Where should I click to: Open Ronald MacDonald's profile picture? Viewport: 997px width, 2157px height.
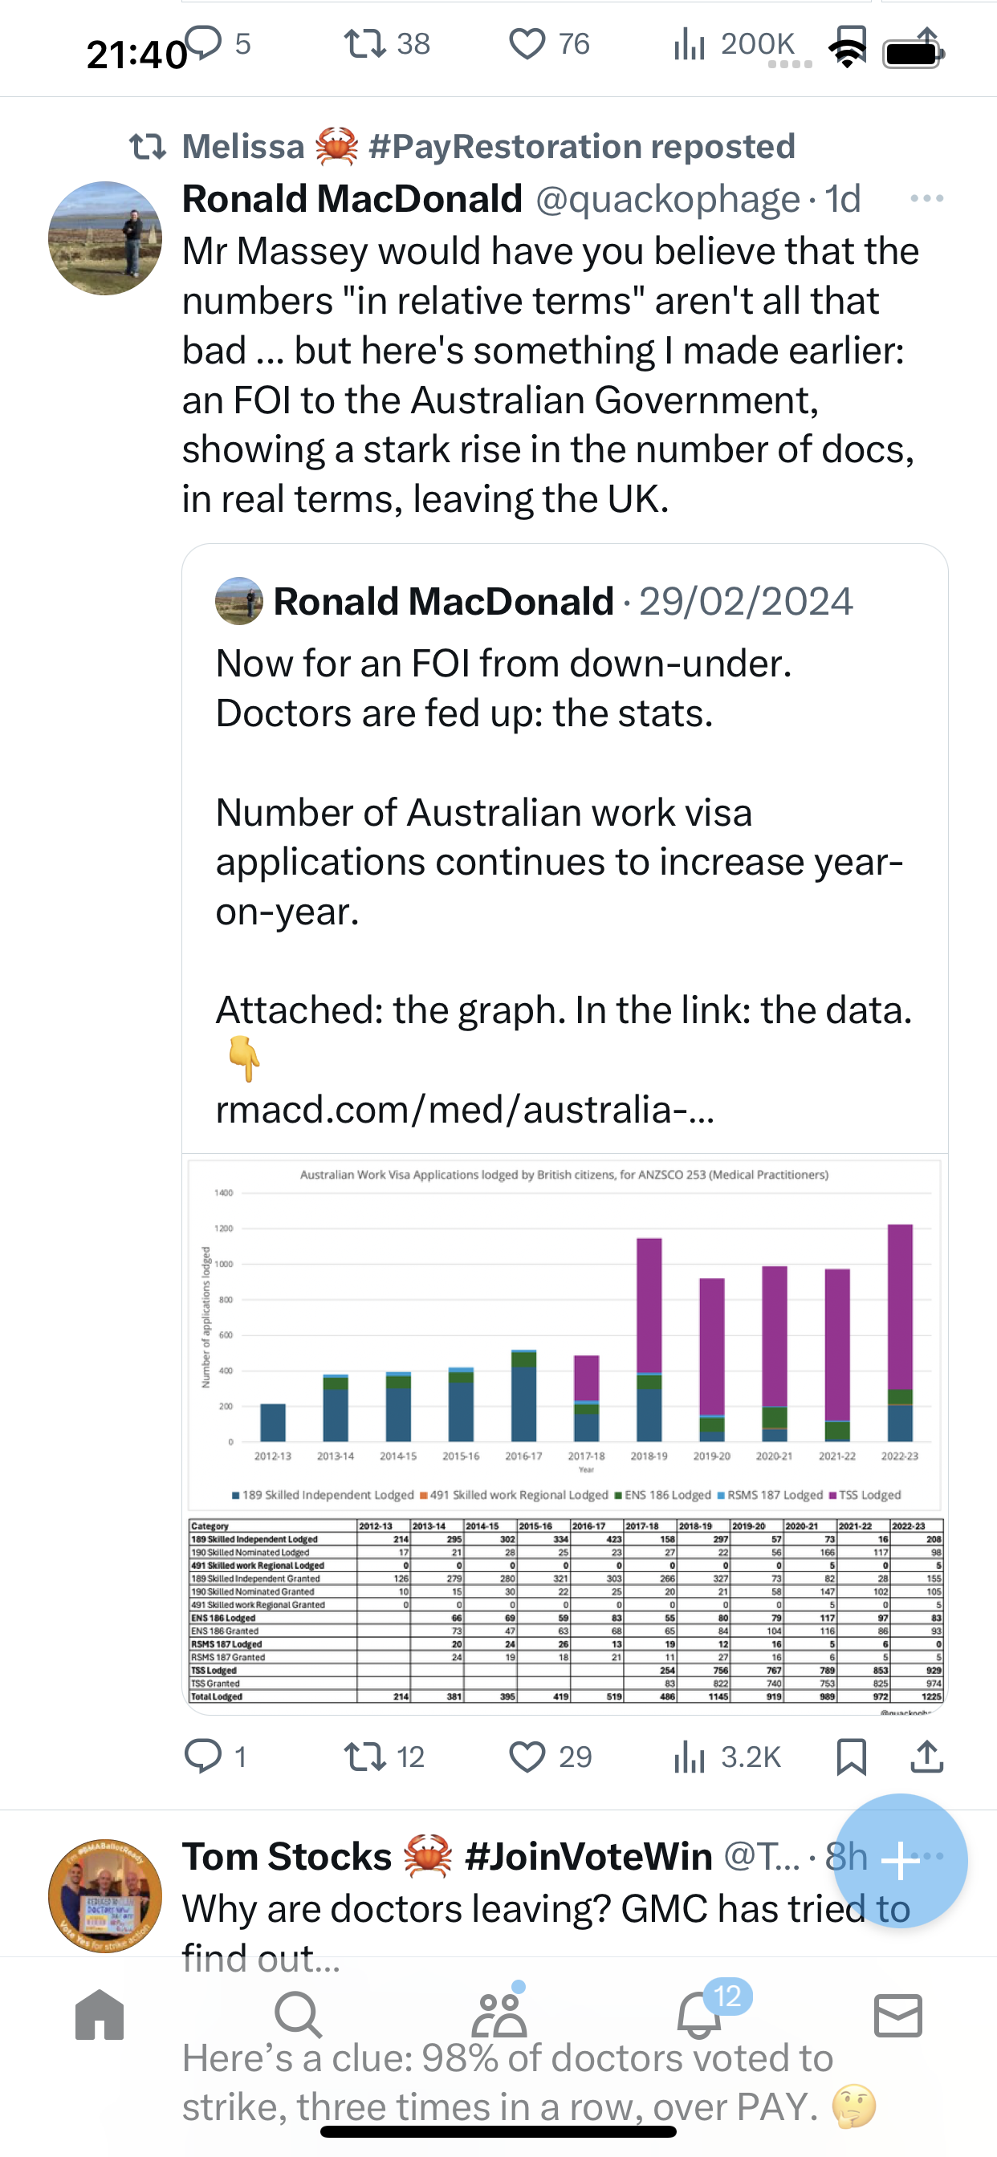(104, 238)
